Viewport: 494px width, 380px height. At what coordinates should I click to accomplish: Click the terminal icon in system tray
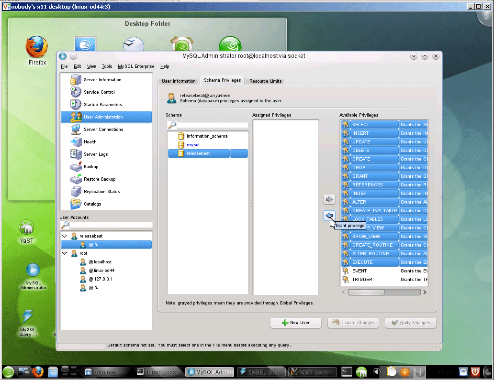click(347, 372)
